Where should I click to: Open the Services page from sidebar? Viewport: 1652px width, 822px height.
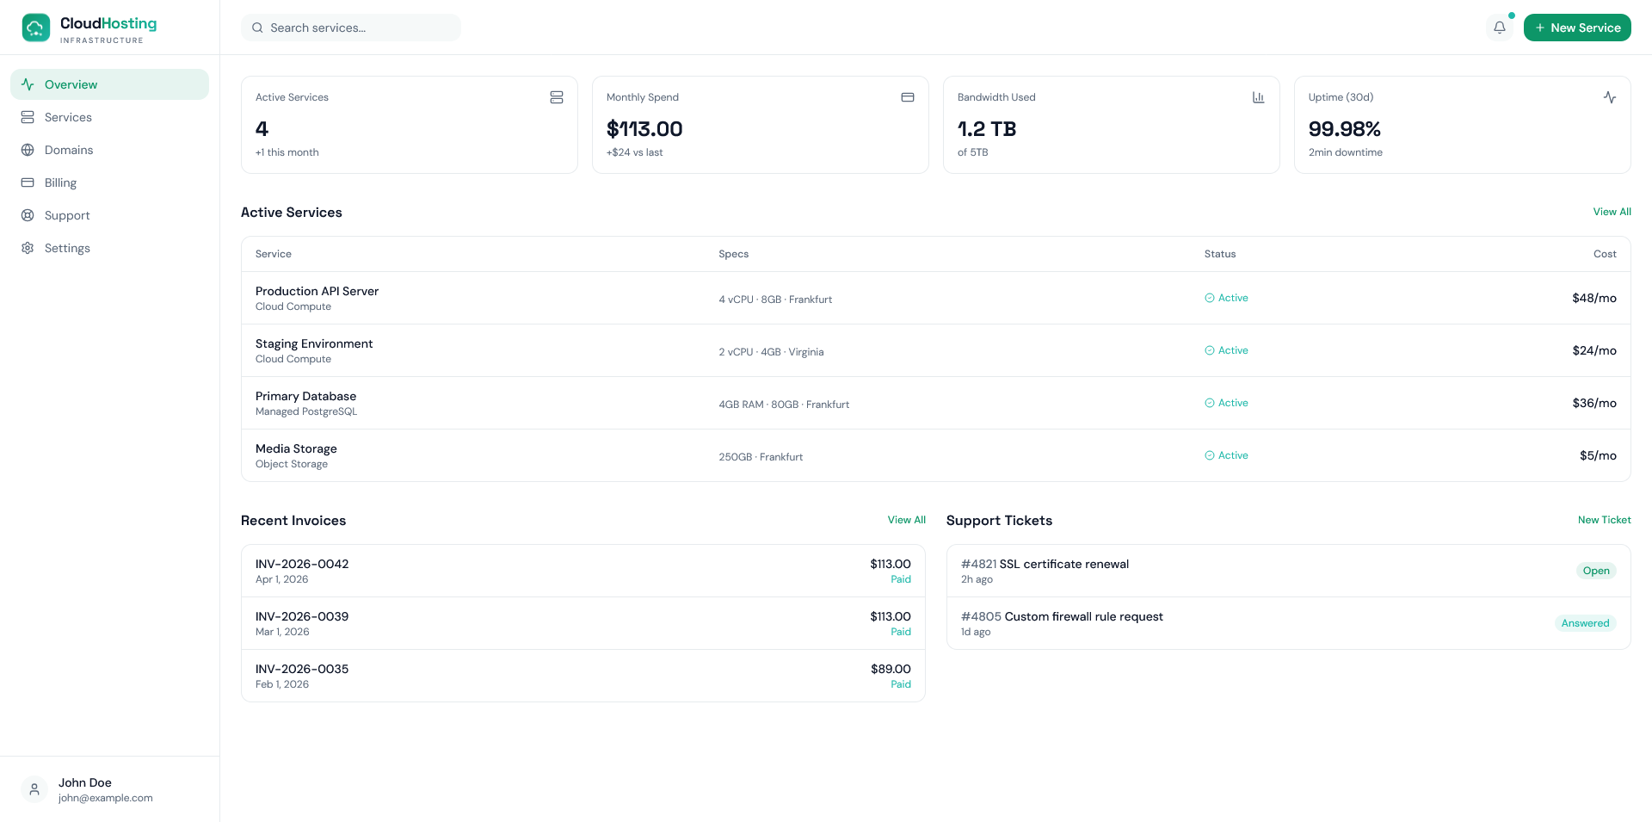tap(68, 117)
